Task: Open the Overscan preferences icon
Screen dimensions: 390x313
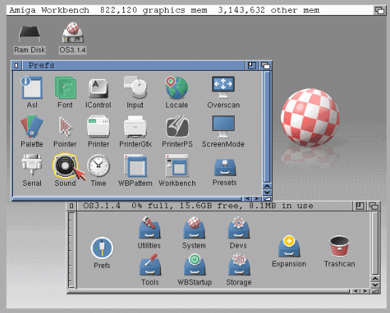Action: (x=223, y=87)
